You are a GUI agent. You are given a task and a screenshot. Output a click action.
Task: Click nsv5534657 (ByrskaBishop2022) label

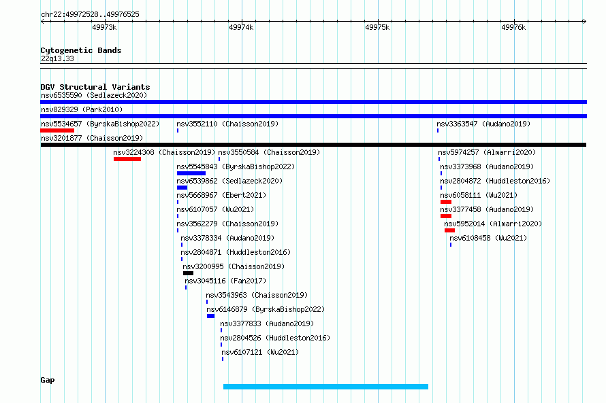pos(100,124)
